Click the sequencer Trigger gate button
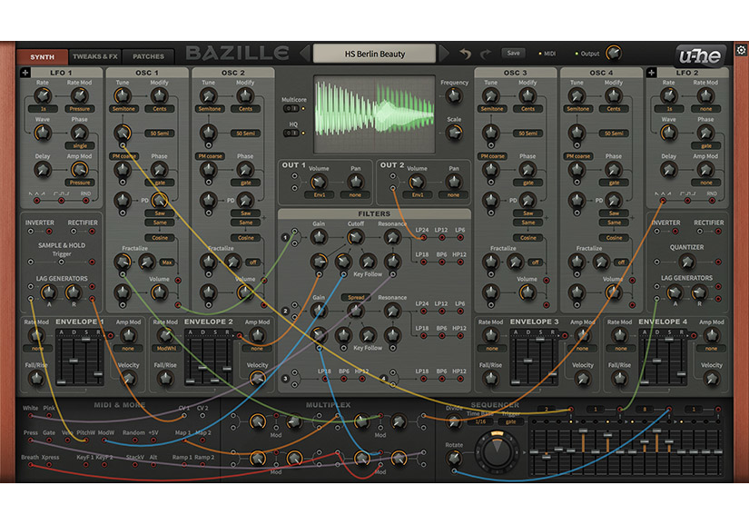The image size is (749, 525). tap(510, 421)
